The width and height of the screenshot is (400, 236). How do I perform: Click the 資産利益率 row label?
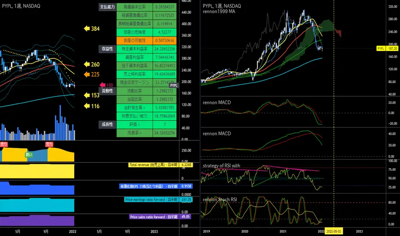(x=135, y=57)
